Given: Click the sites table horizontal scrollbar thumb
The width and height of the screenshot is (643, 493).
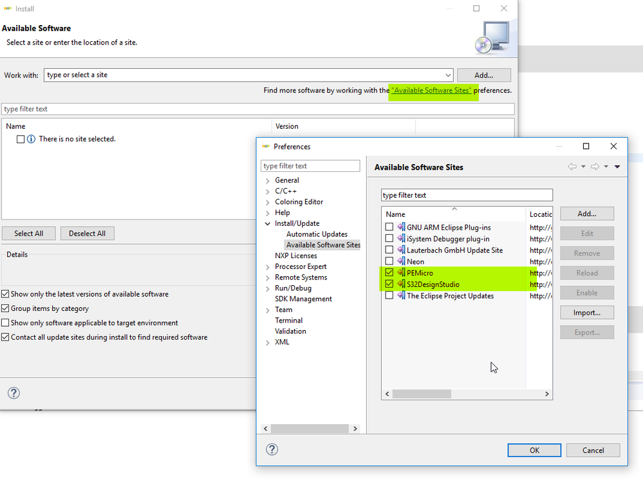Looking at the screenshot, I should pos(422,394).
